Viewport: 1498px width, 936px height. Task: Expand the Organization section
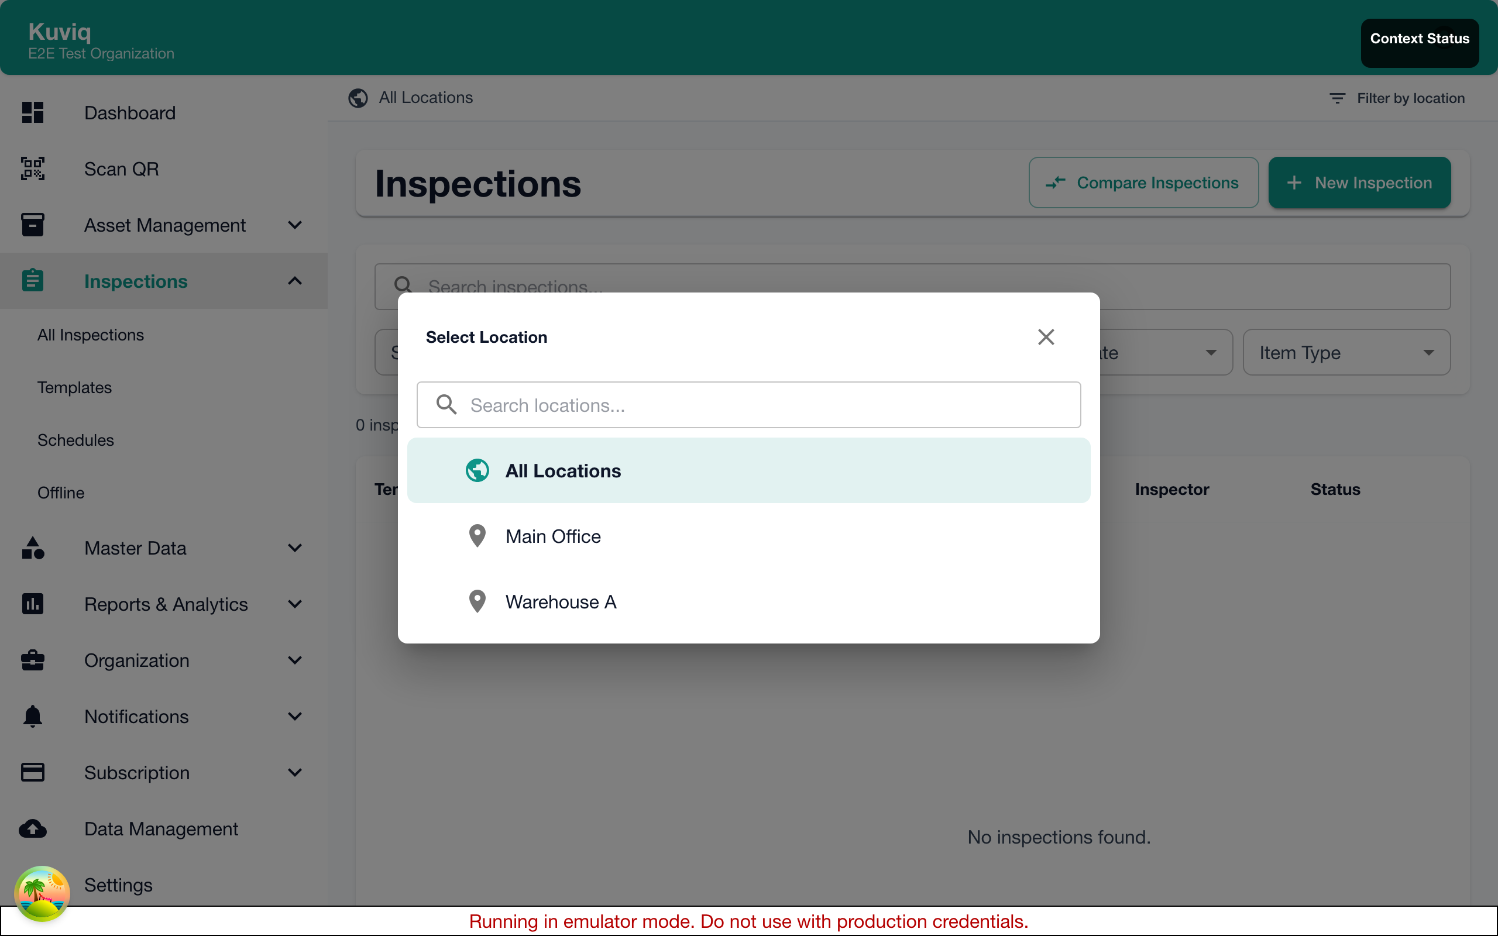[295, 660]
